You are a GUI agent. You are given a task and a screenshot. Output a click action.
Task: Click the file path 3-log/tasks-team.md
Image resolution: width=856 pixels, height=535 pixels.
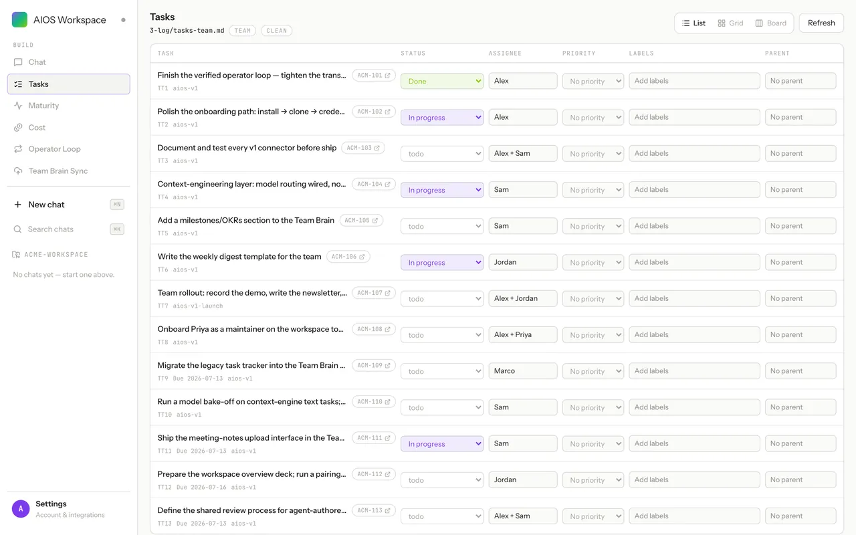coord(187,31)
